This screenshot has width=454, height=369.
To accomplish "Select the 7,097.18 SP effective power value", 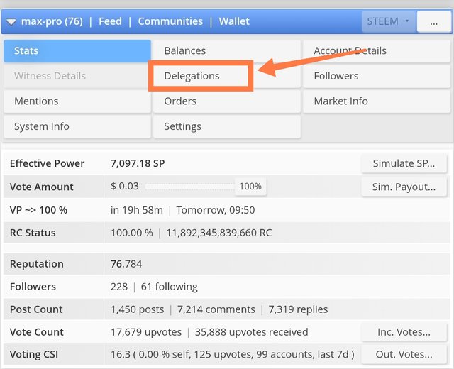I will pos(138,164).
